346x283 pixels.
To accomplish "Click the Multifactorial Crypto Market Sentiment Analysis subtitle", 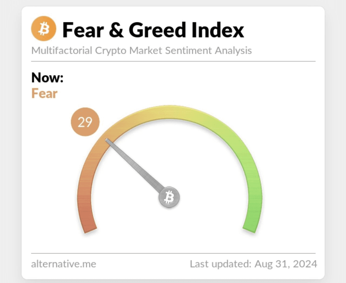I will coord(141,51).
